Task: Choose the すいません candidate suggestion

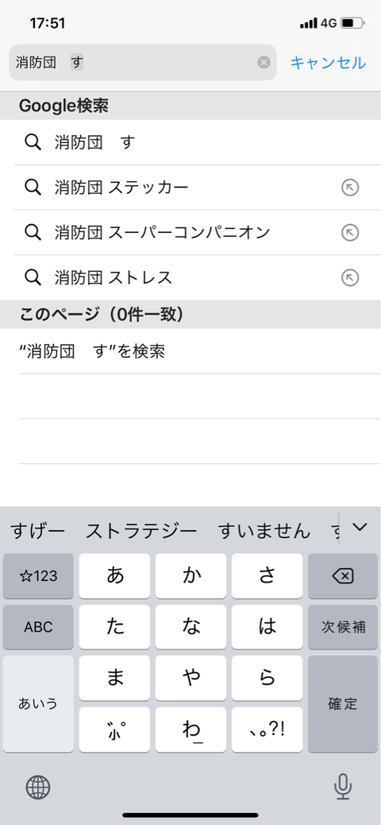Action: click(264, 531)
